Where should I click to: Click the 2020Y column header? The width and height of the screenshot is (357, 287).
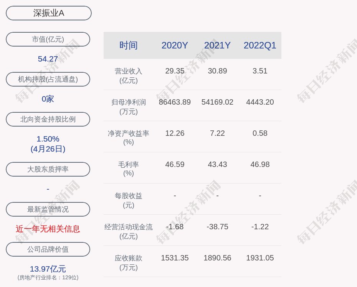pos(175,45)
